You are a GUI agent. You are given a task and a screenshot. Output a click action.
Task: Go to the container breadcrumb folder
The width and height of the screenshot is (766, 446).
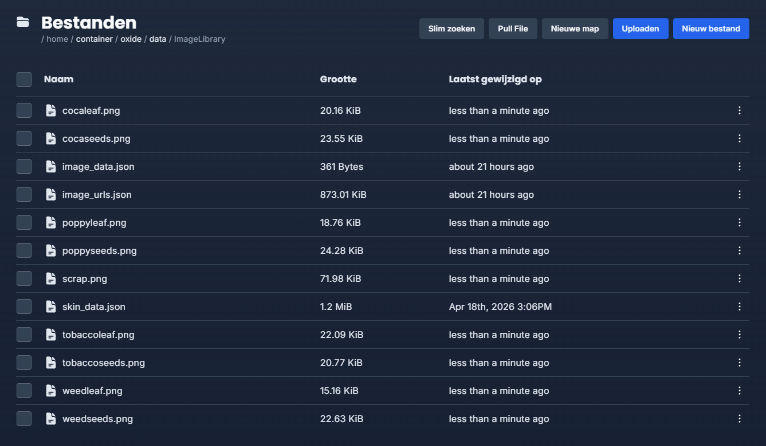tap(94, 39)
